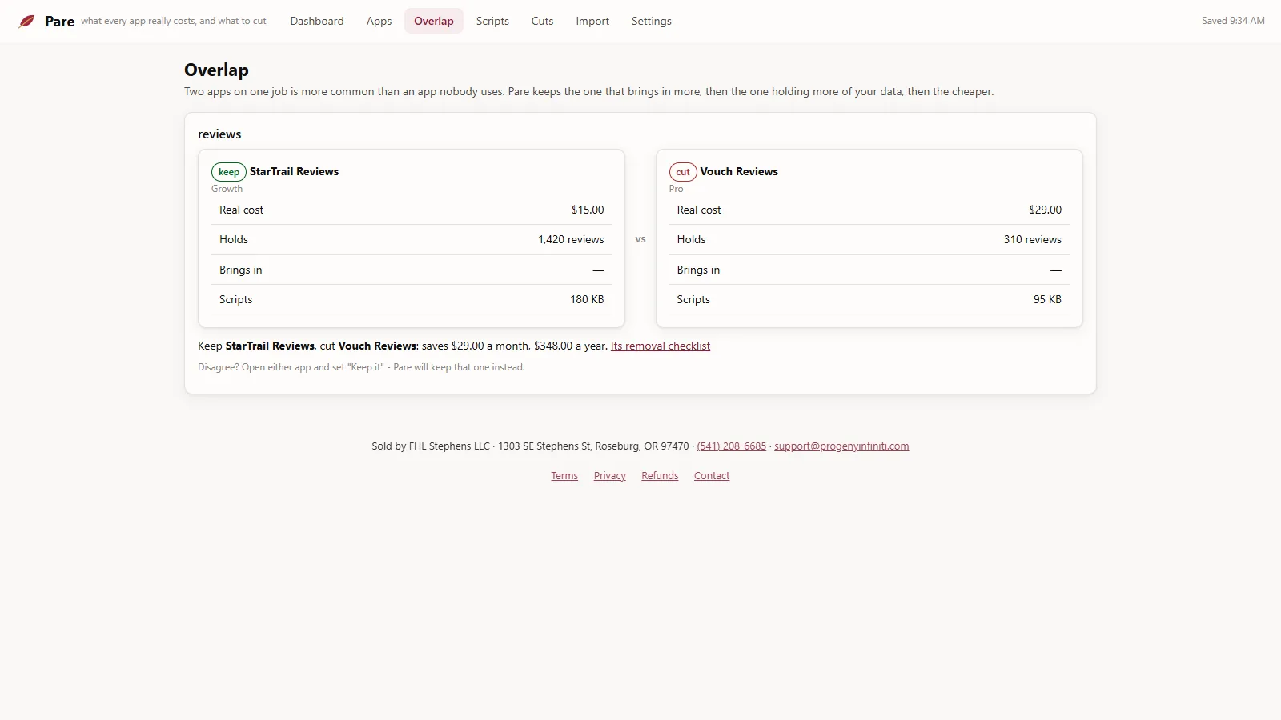Click the Growth plan label
This screenshot has width=1281, height=720.
[x=227, y=189]
